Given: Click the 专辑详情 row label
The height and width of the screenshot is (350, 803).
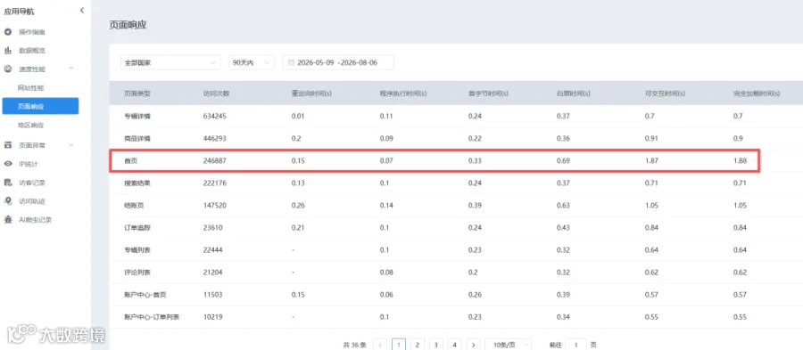Looking at the screenshot, I should [x=137, y=116].
